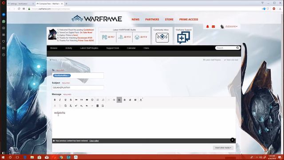Screen dimensions: 284x160
Task: Toggle subscript formatting in editor
Action: pyautogui.click(x=82, y=106)
